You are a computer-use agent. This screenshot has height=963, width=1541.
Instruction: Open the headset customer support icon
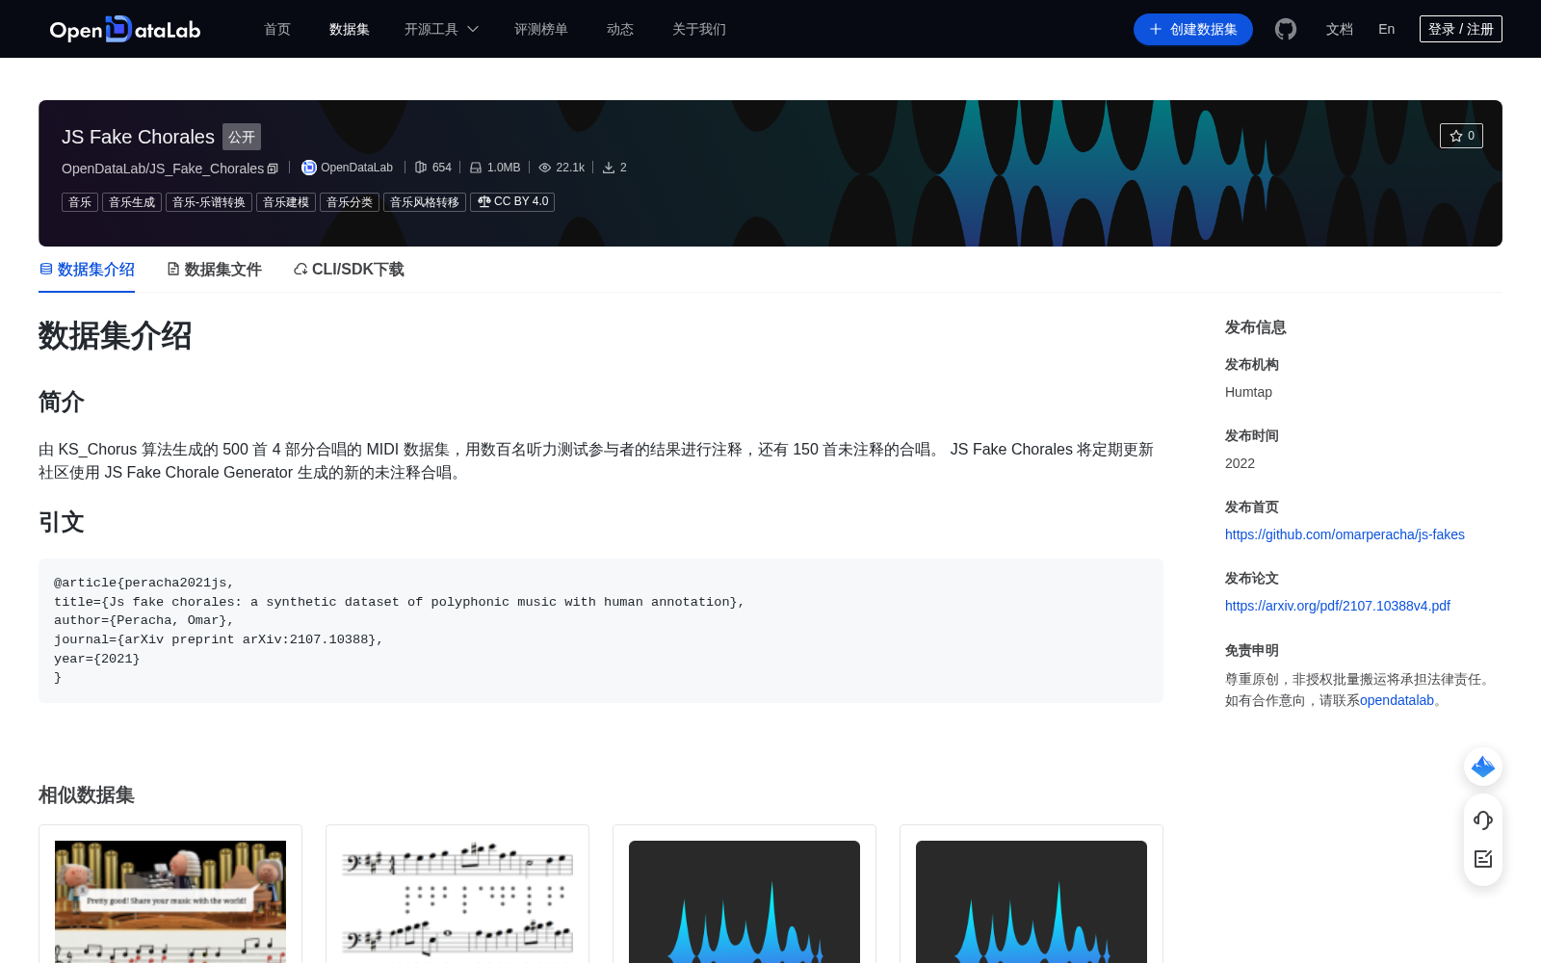1483,820
